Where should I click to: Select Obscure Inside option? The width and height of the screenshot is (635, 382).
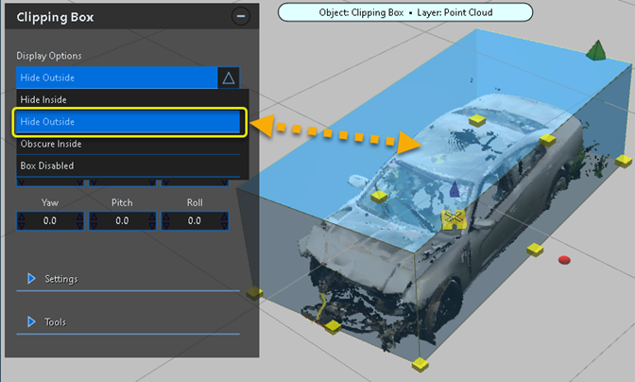(128, 144)
